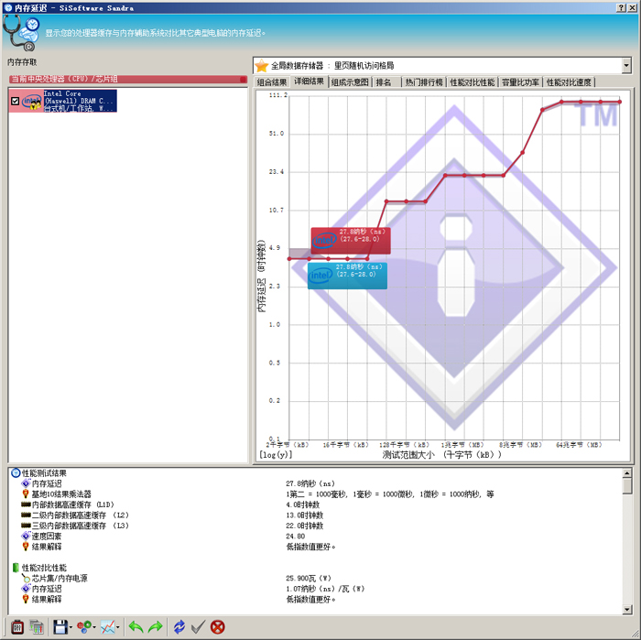Click the red options panel toolbar icon
Screen dimensions: 641x640
pyautogui.click(x=17, y=627)
